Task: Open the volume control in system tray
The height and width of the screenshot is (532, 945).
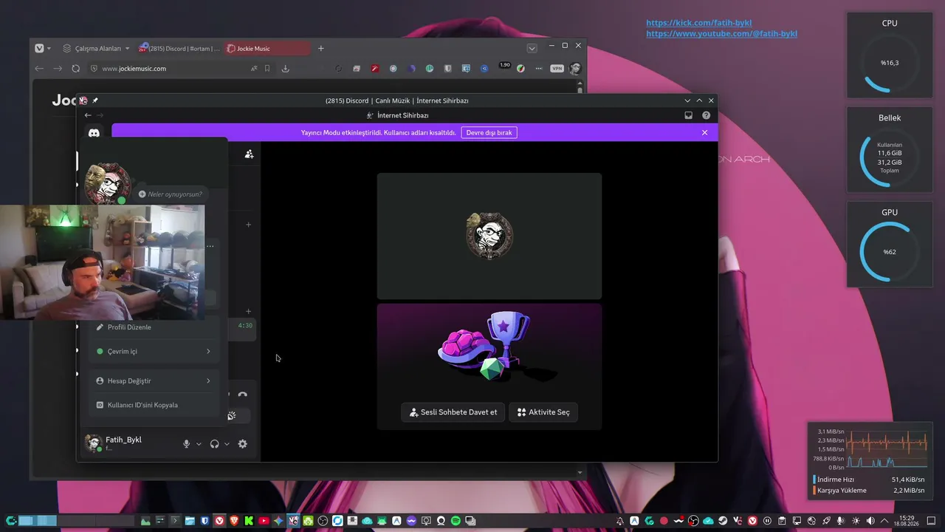Action: 870,521
